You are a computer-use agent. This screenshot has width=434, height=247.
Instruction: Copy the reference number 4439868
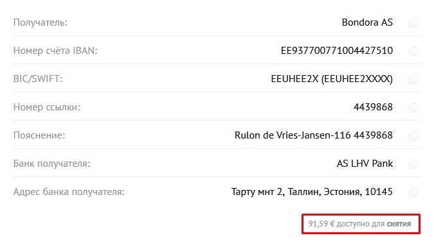(413, 108)
